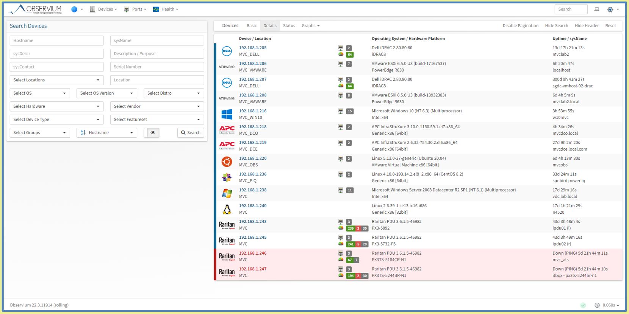Open the Health menu
Image resolution: width=629 pixels, height=314 pixels.
[166, 9]
